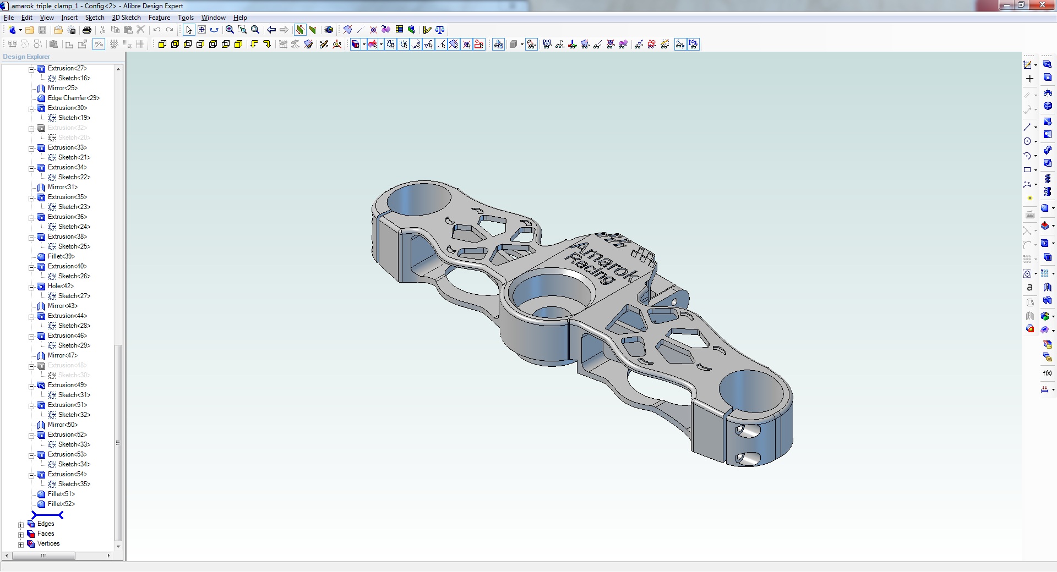This screenshot has width=1057, height=572.
Task: Open the display mode cube dropdown
Action: point(522,44)
